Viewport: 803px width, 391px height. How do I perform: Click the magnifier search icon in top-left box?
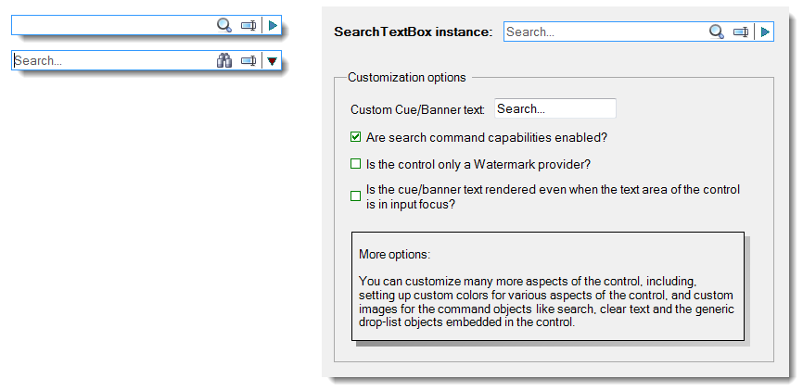point(224,25)
